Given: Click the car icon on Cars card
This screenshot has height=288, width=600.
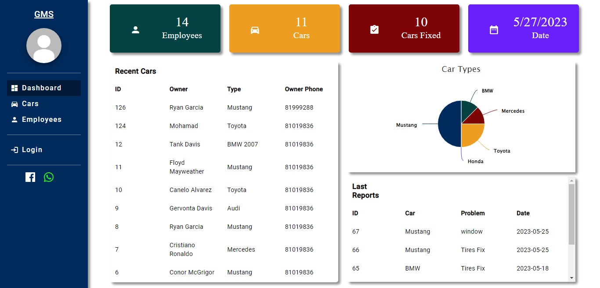Looking at the screenshot, I should pyautogui.click(x=255, y=30).
